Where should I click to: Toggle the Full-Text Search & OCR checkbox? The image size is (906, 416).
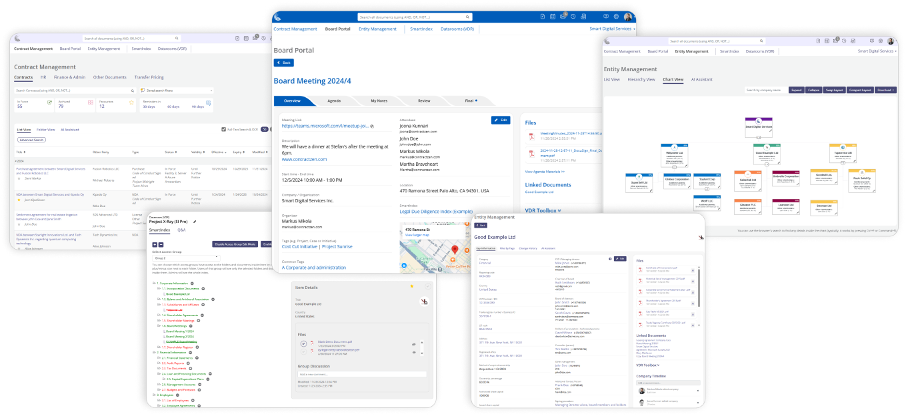pos(223,129)
